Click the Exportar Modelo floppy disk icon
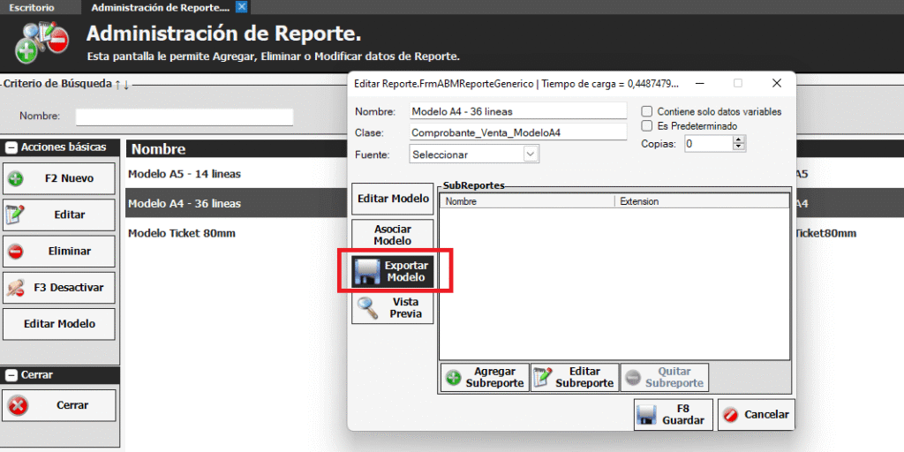Image resolution: width=904 pixels, height=452 pixels. tap(366, 272)
